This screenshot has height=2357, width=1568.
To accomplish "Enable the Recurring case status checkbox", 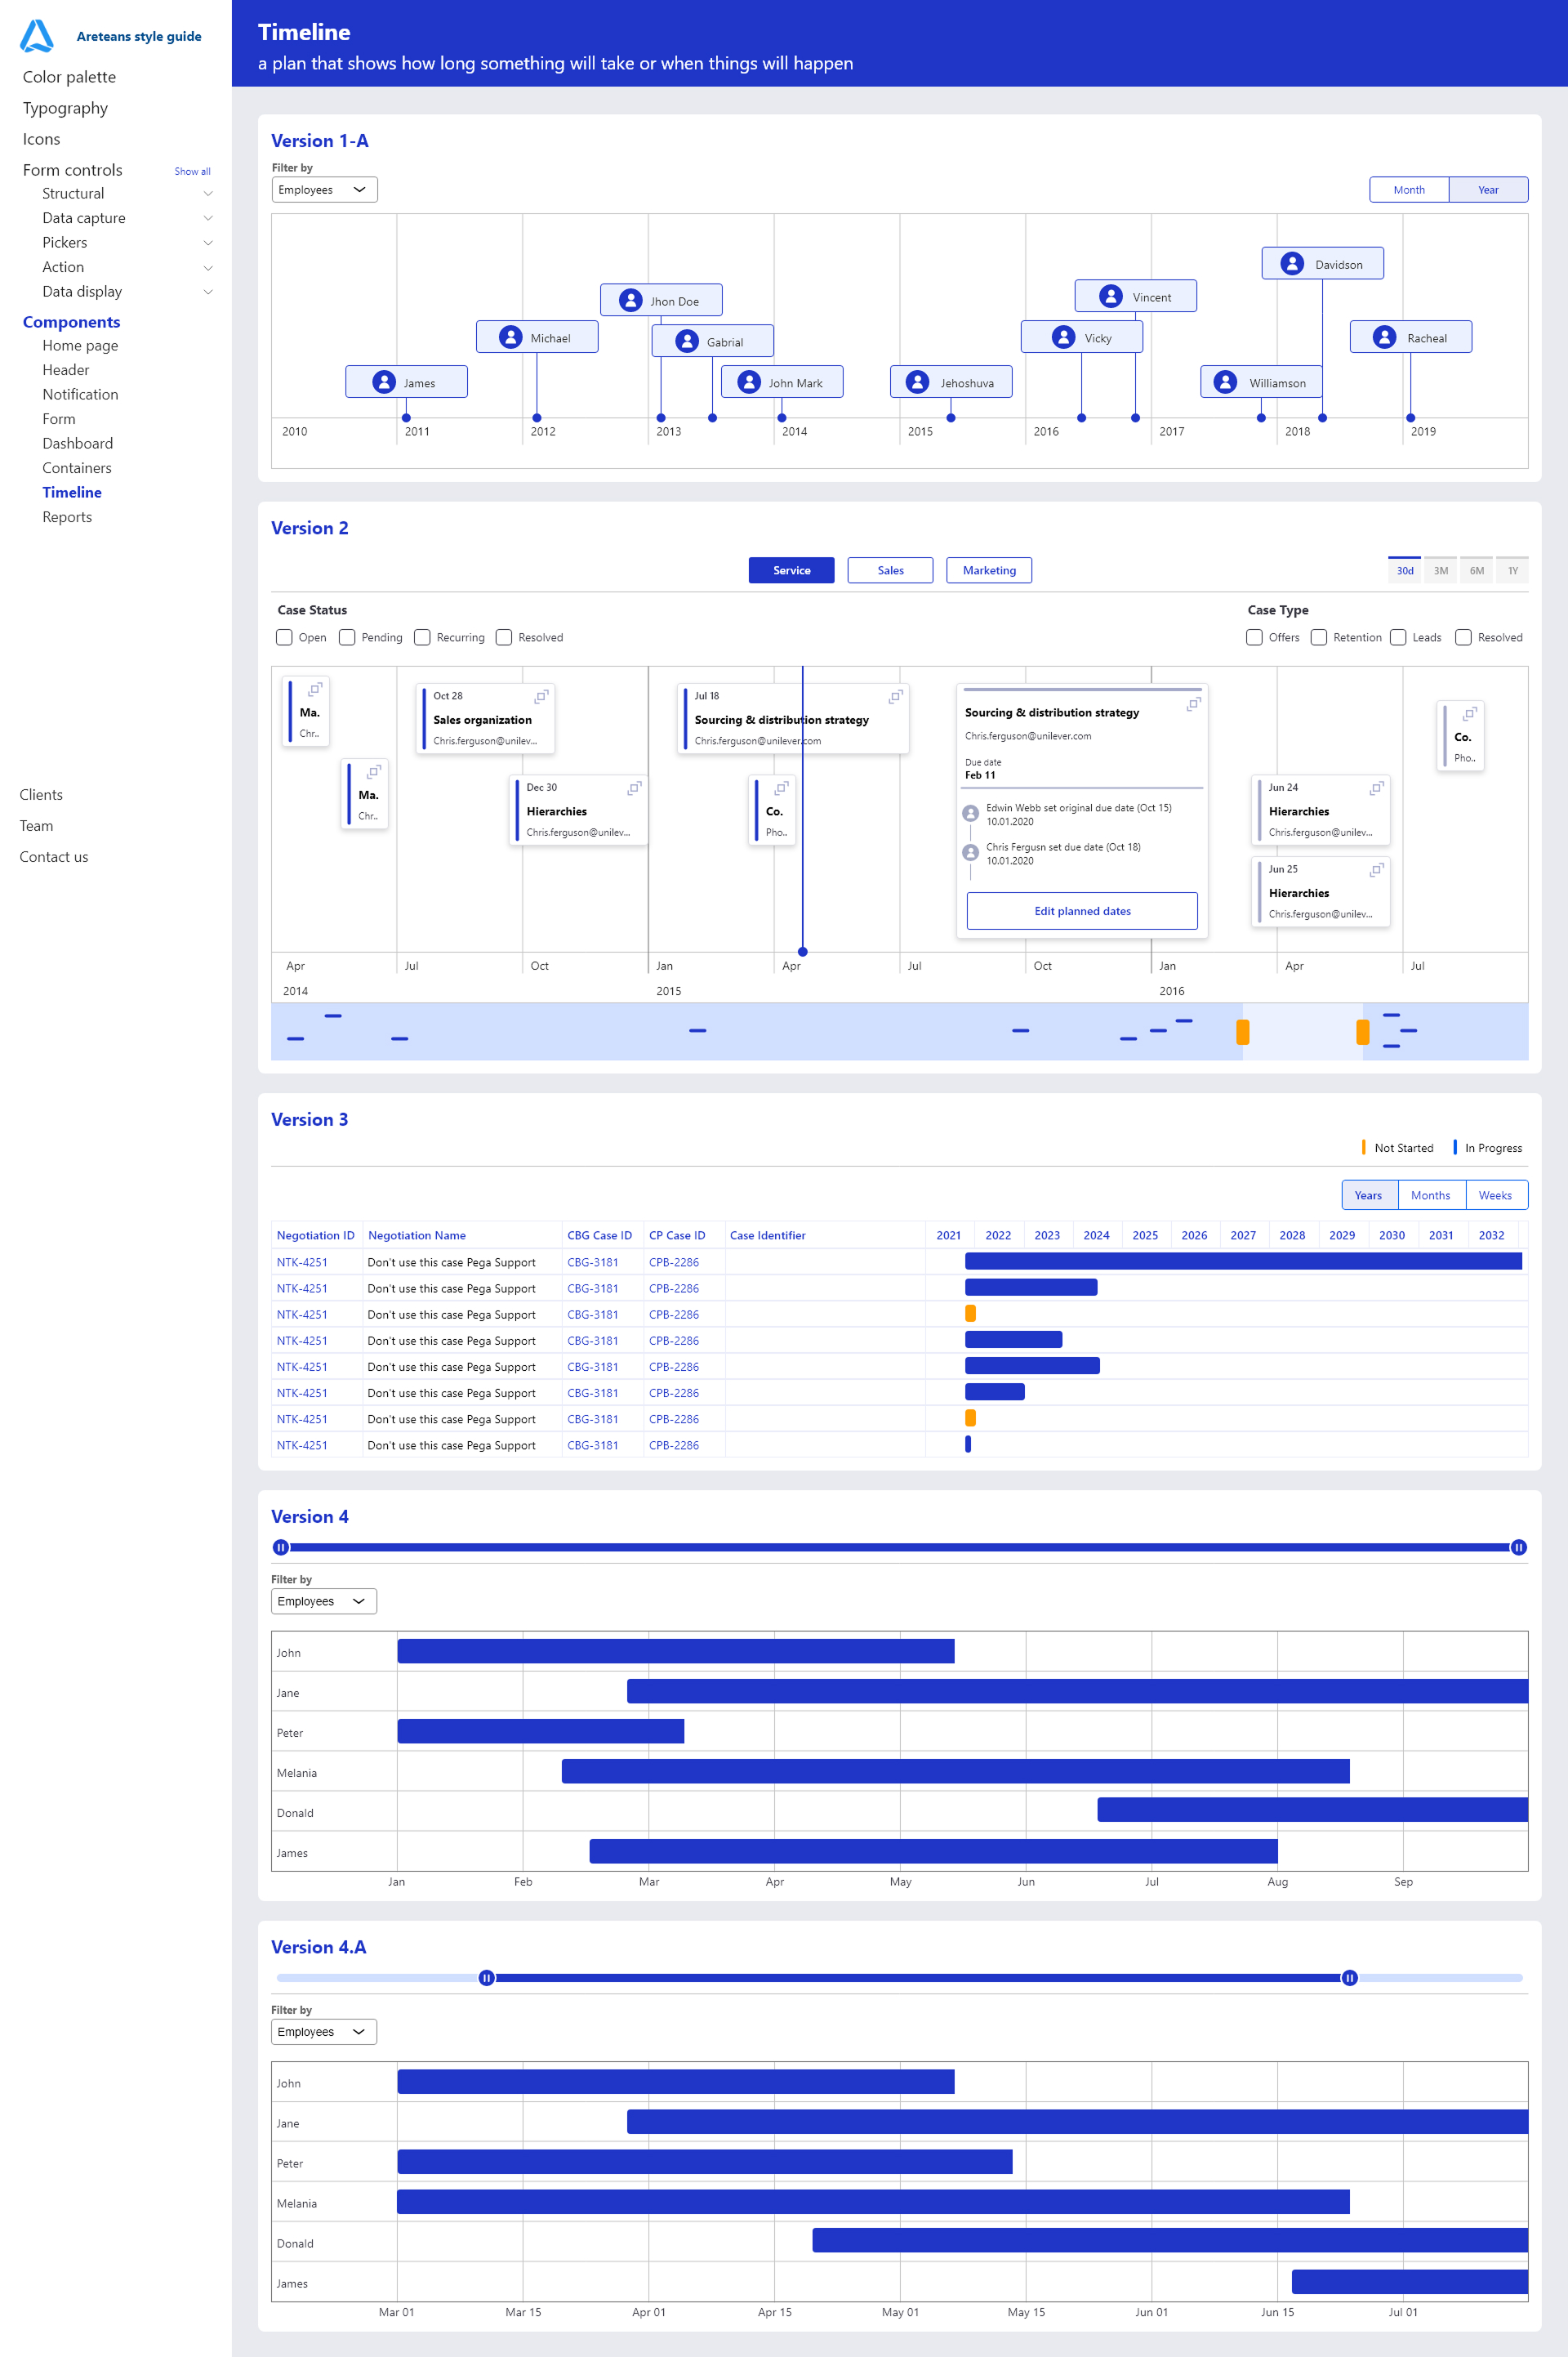I will tap(422, 637).
